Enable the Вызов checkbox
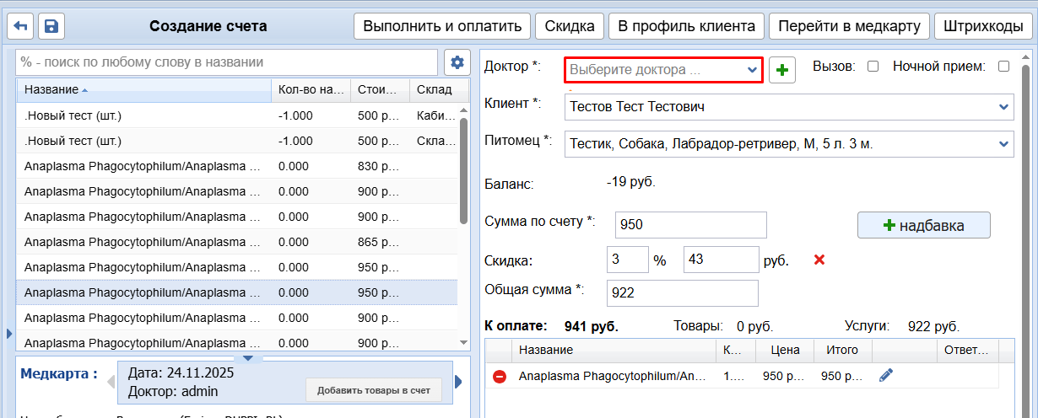Viewport: 1038px width, 418px height. (x=873, y=67)
